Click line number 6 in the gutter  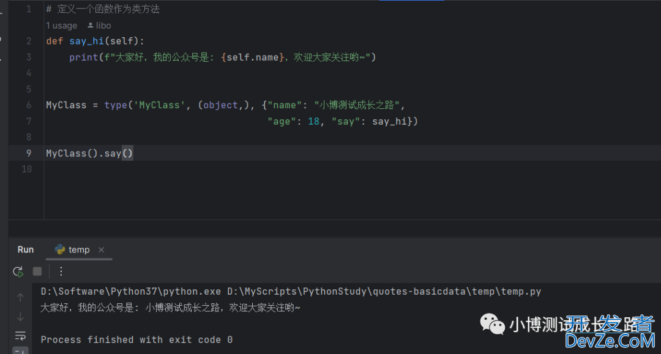[29, 105]
